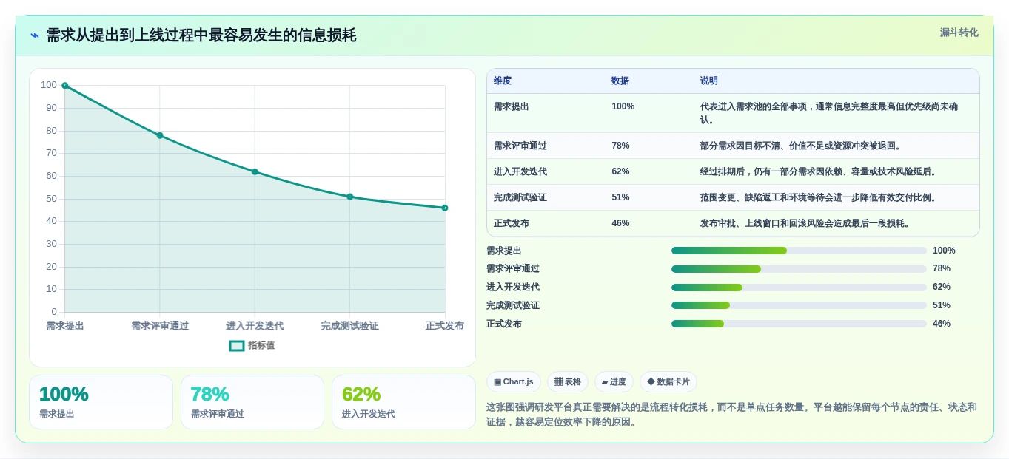Image resolution: width=1009 pixels, height=459 pixels.
Task: Select the 进度 tag chip
Action: pos(614,381)
